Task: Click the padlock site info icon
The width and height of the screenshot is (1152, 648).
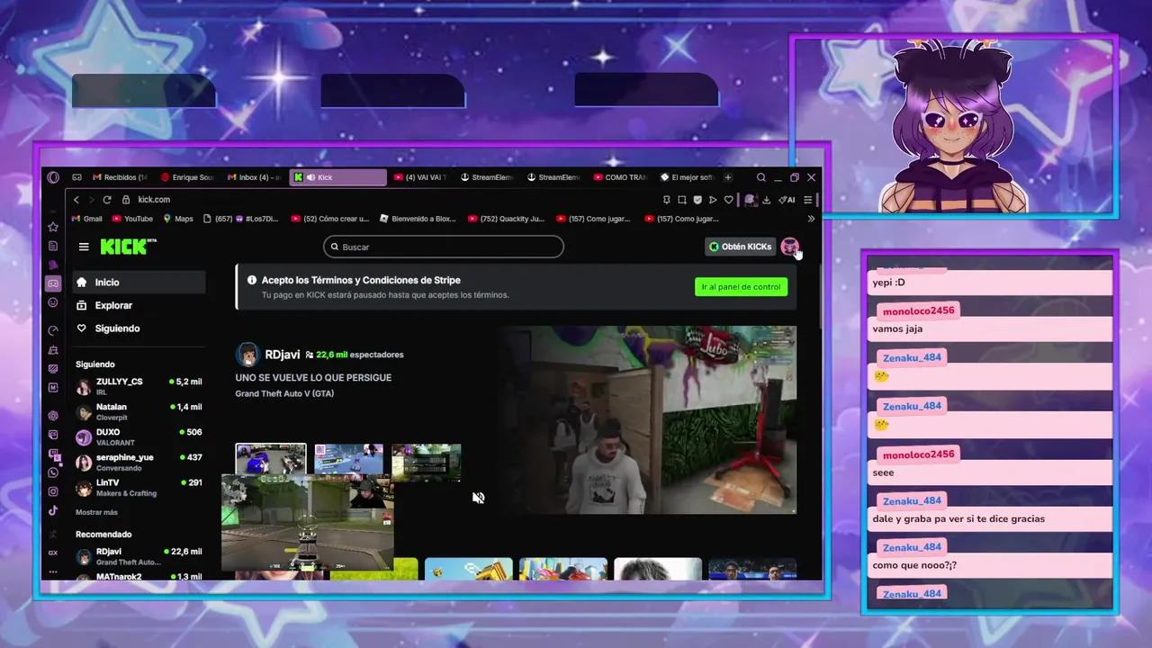Action: [126, 200]
